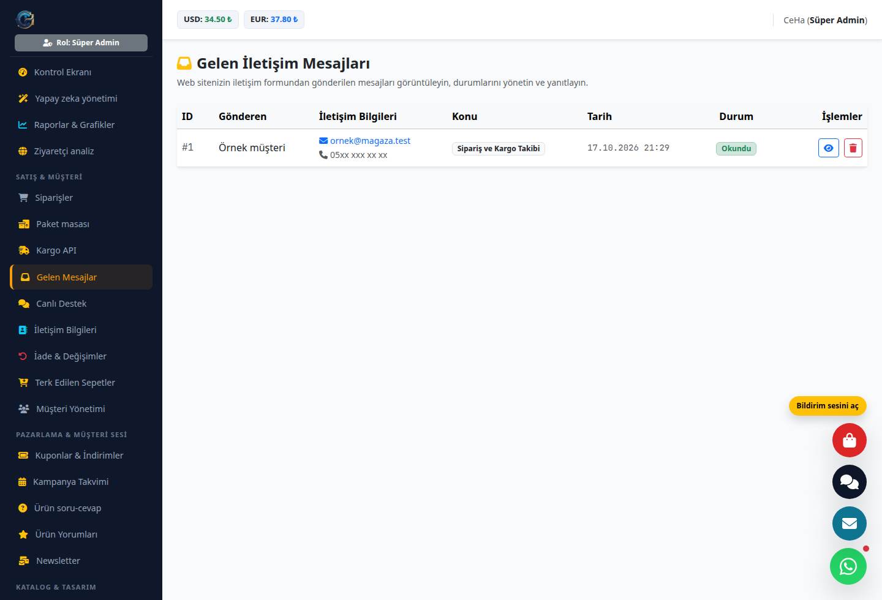Click the Örnek müşteri sender name
The width and height of the screenshot is (882, 600).
point(252,148)
